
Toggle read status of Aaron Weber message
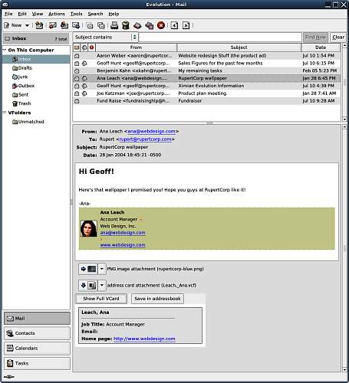point(77,56)
